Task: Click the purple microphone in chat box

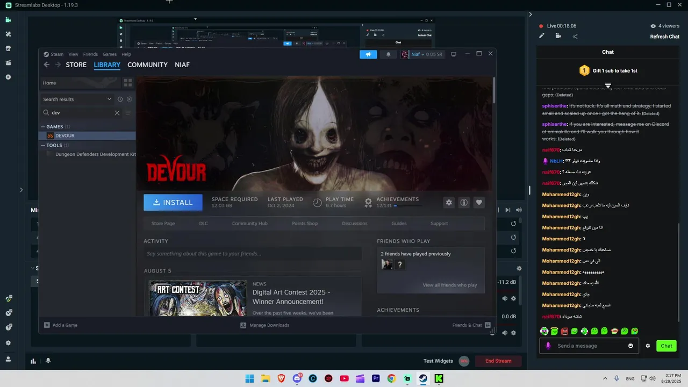Action: pyautogui.click(x=548, y=346)
